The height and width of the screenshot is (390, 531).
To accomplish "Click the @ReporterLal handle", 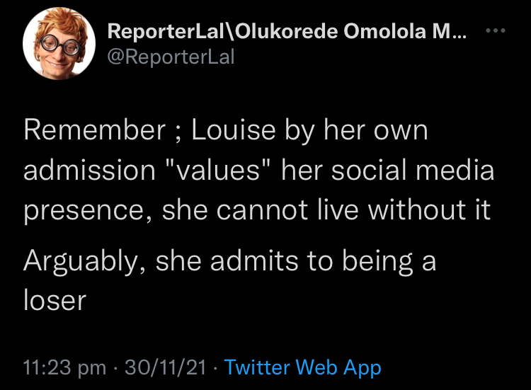I will 170,57.
